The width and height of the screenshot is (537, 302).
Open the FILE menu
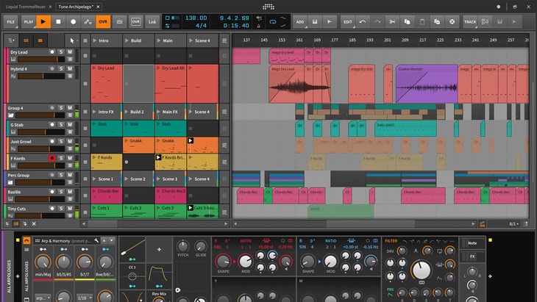11,21
